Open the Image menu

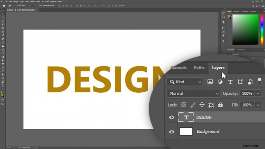coord(16,2)
